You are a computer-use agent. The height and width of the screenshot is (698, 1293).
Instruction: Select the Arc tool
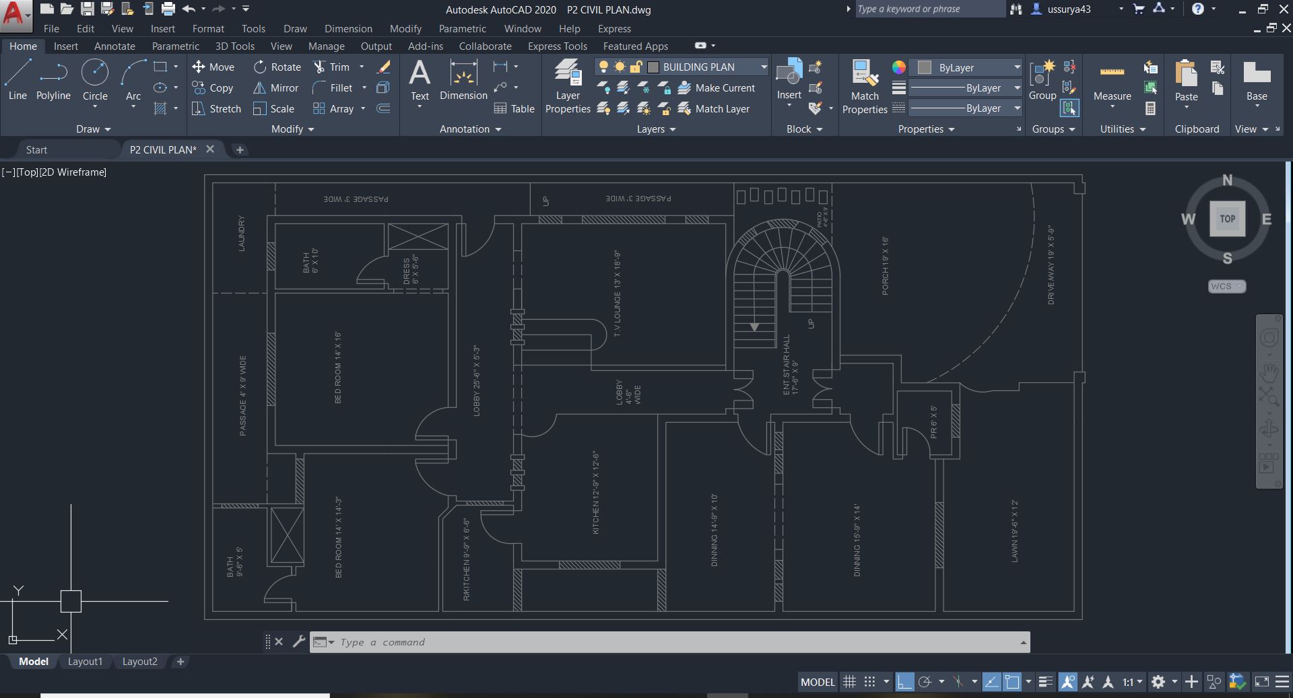tap(133, 79)
